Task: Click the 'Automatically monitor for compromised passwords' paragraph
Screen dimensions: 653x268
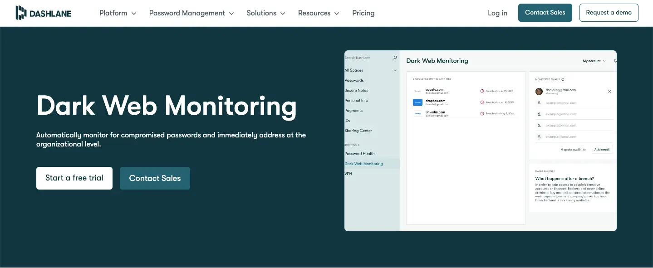Action: (x=171, y=140)
